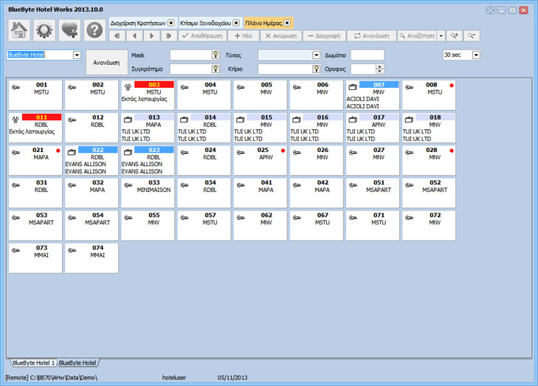Expand the BlueByte Hotel dropdown
Screen dimensions: 538x386
click(x=77, y=55)
